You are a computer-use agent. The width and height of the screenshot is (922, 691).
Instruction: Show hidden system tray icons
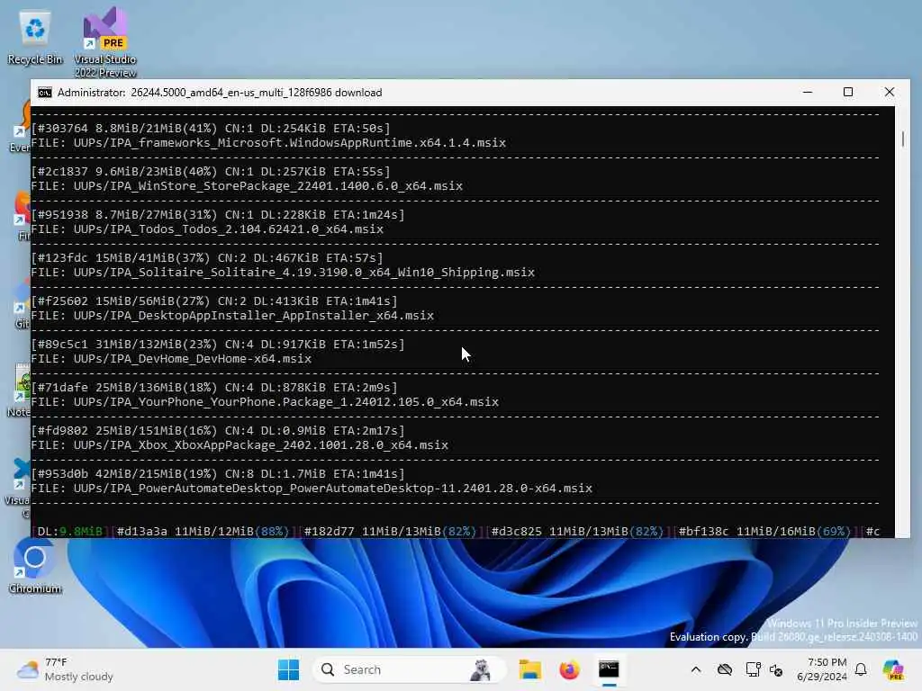tap(696, 669)
